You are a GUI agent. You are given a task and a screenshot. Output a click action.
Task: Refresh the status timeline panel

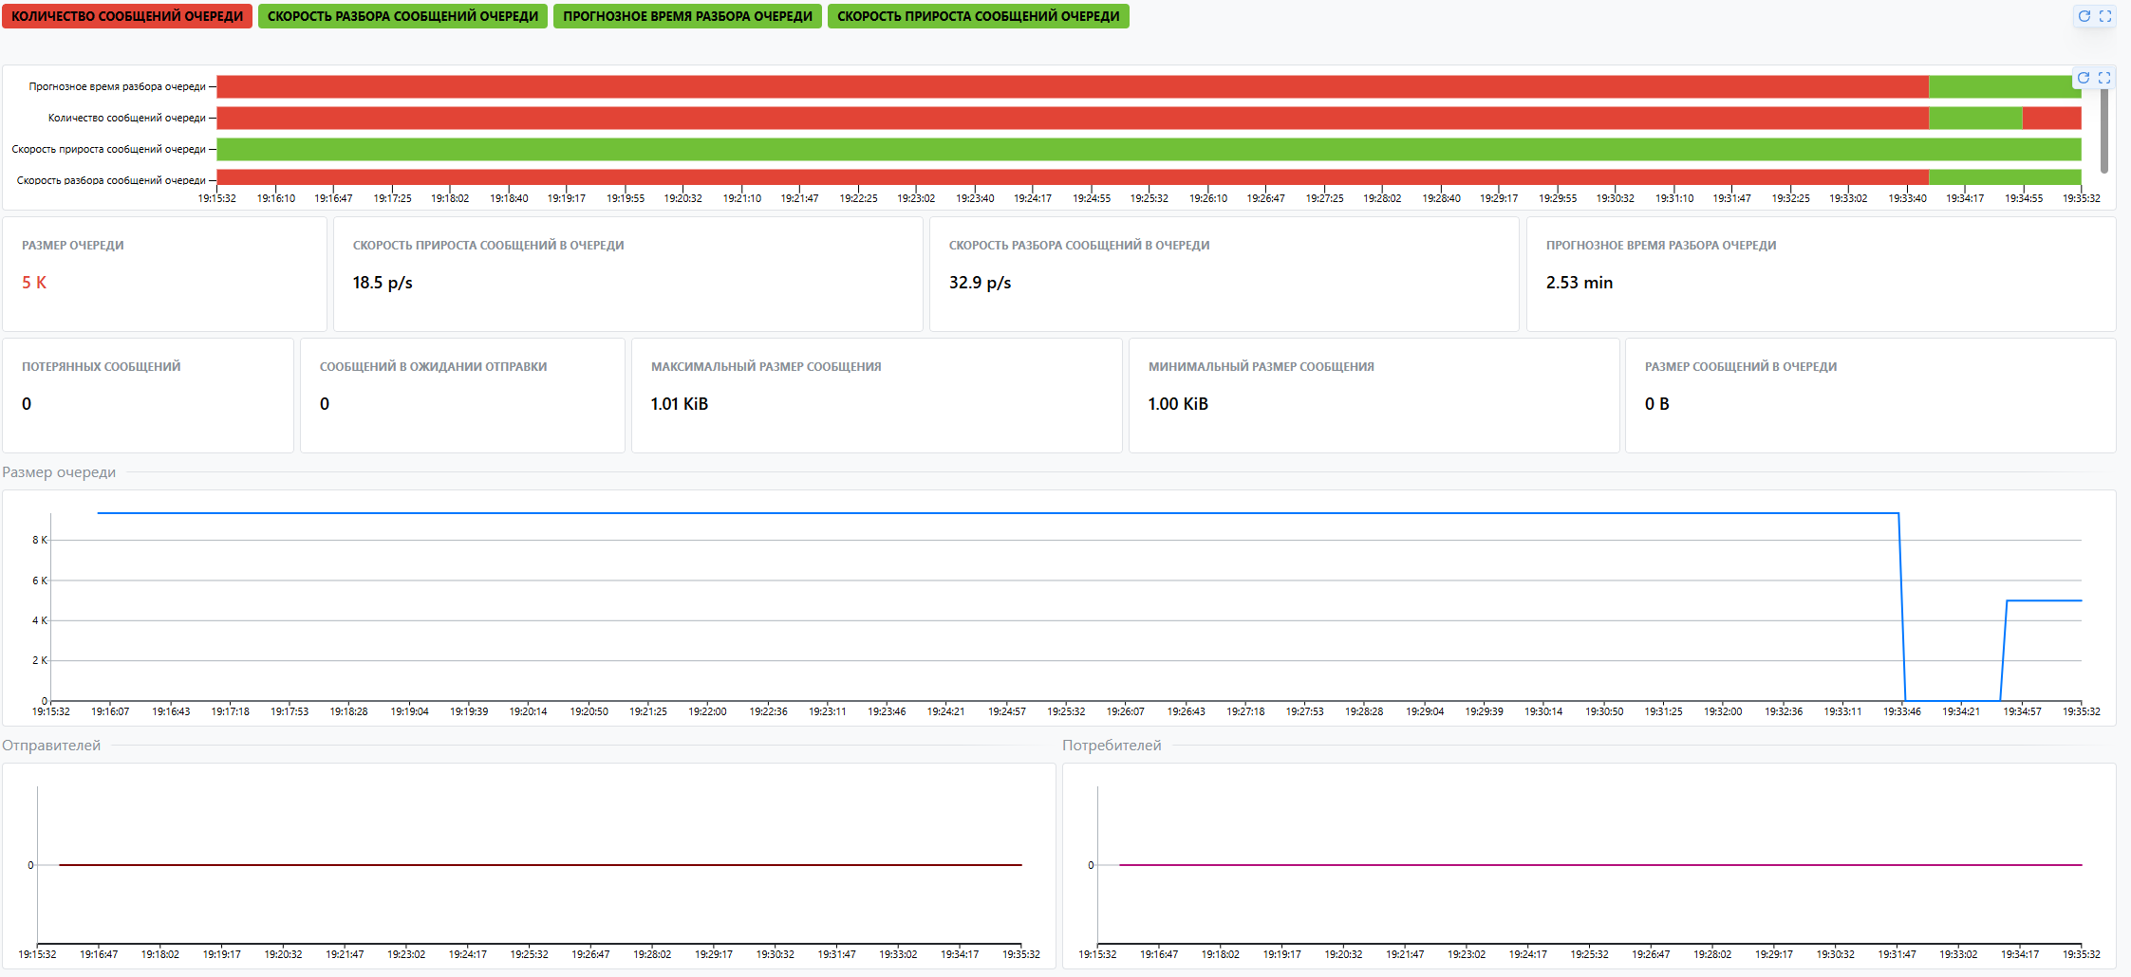pos(2084,78)
